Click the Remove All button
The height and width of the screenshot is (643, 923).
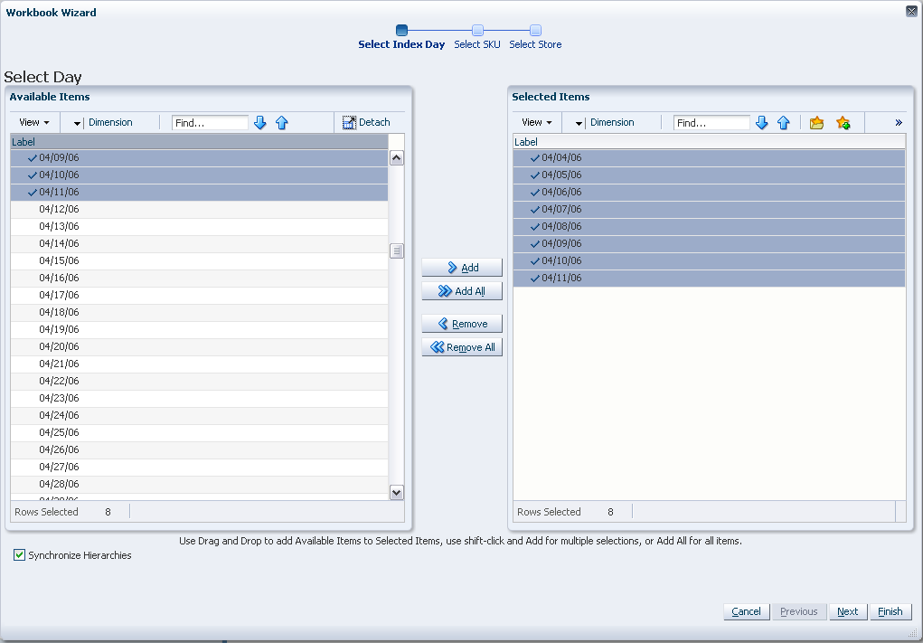click(462, 347)
